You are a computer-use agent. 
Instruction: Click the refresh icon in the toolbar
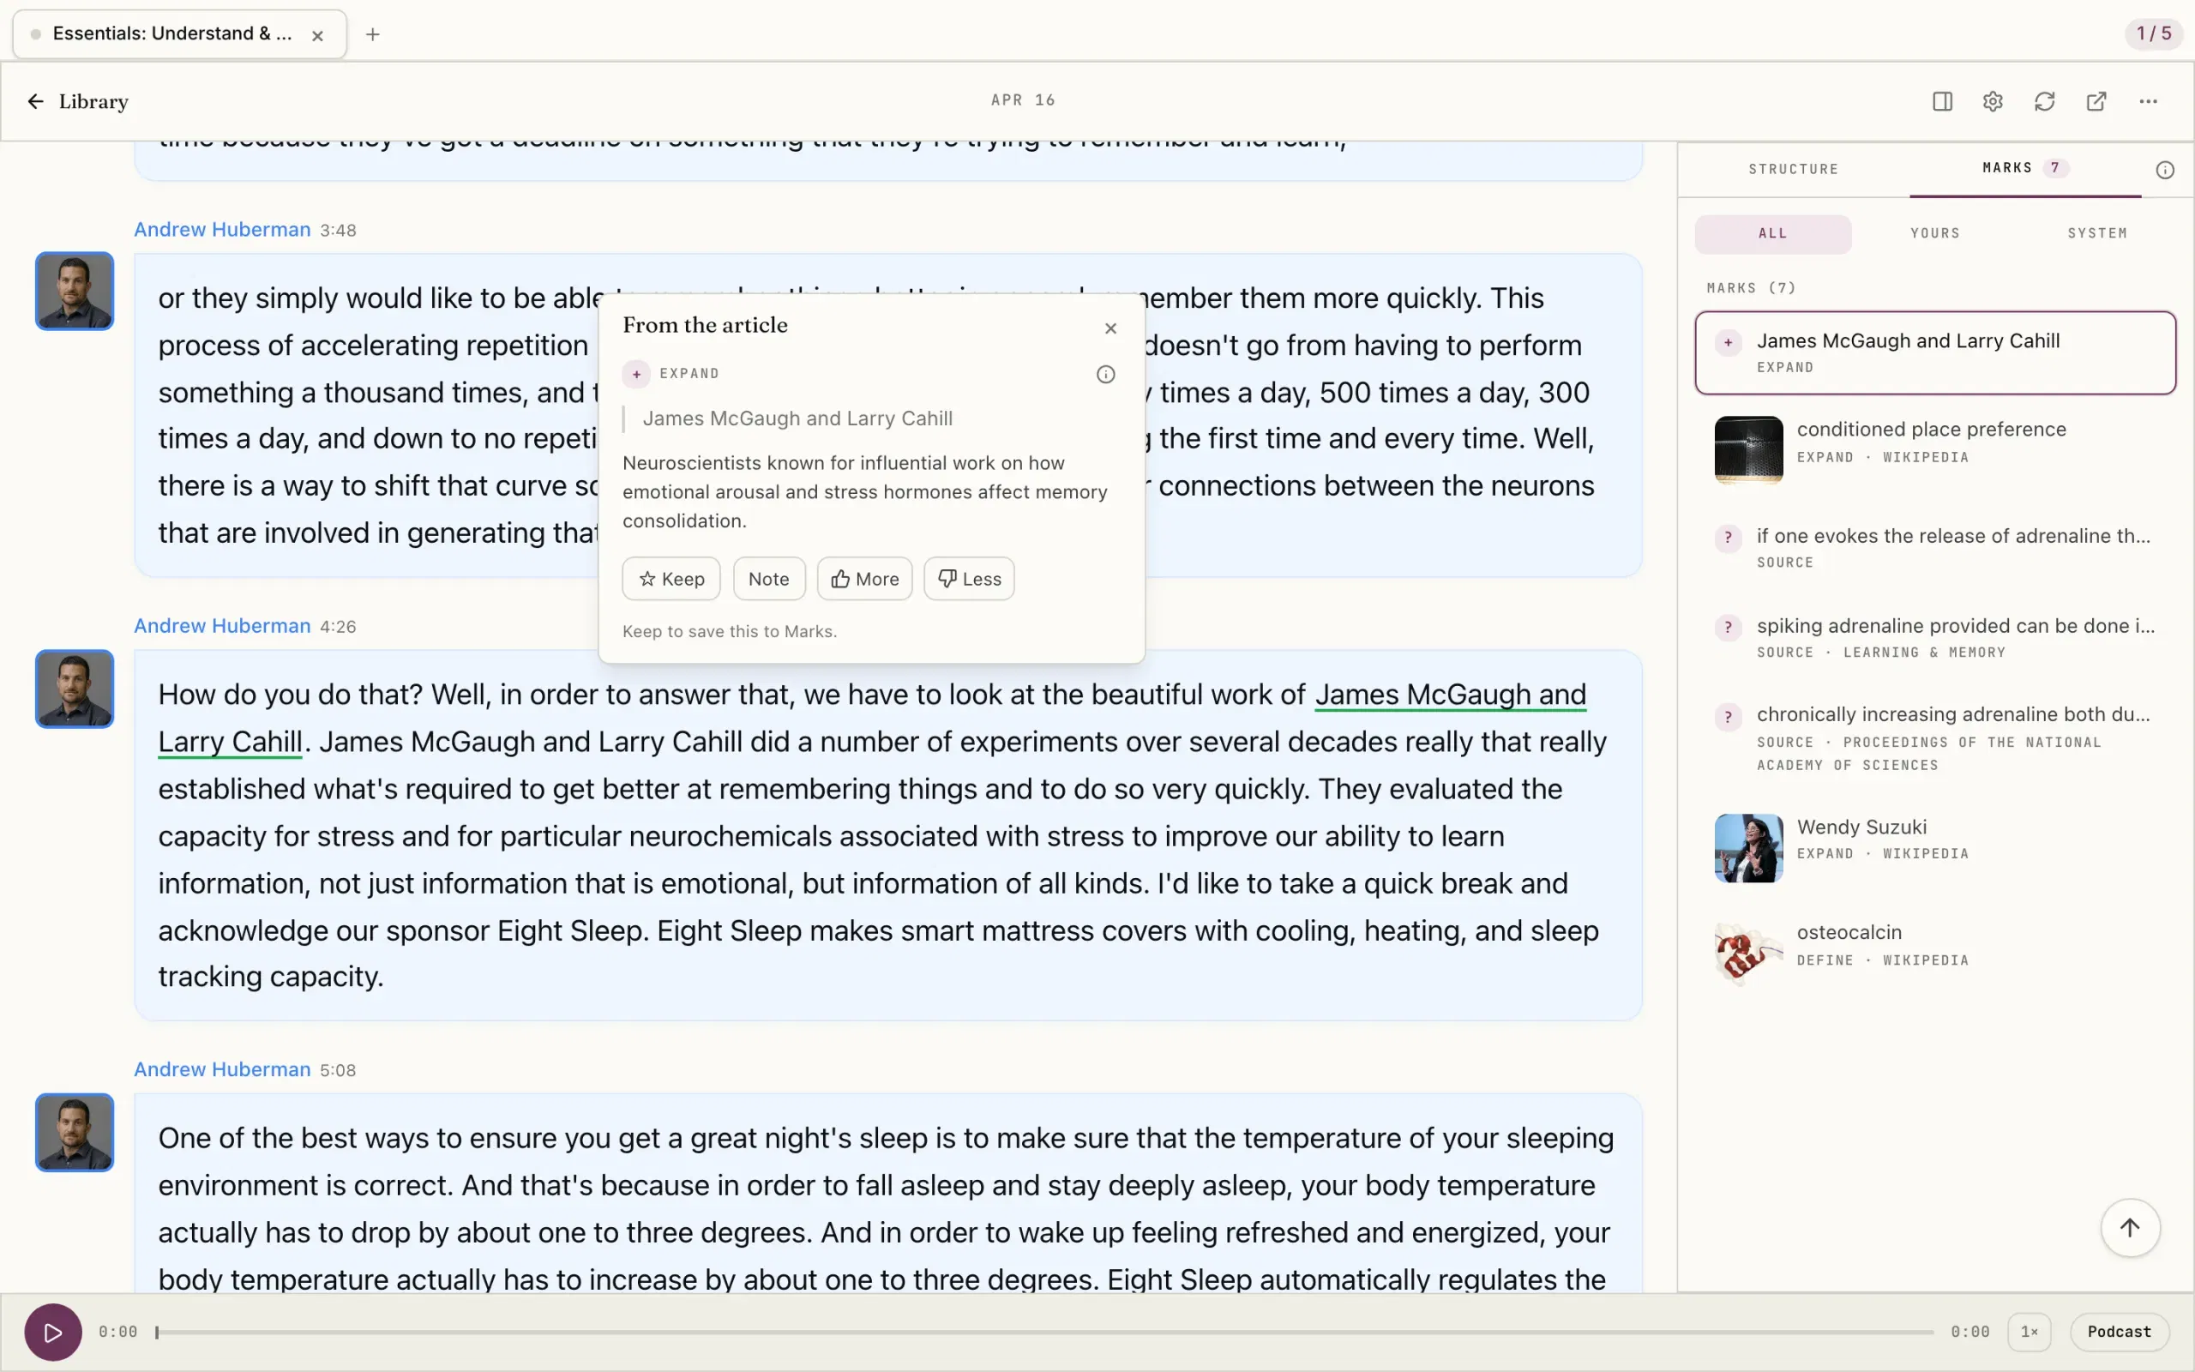click(2044, 102)
